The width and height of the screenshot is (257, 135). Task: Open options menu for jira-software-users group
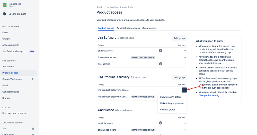(x=184, y=57)
